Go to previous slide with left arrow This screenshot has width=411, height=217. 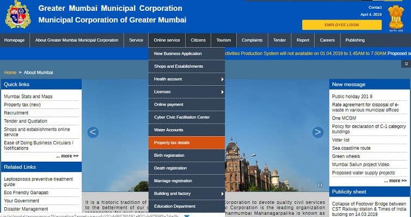[x=93, y=132]
